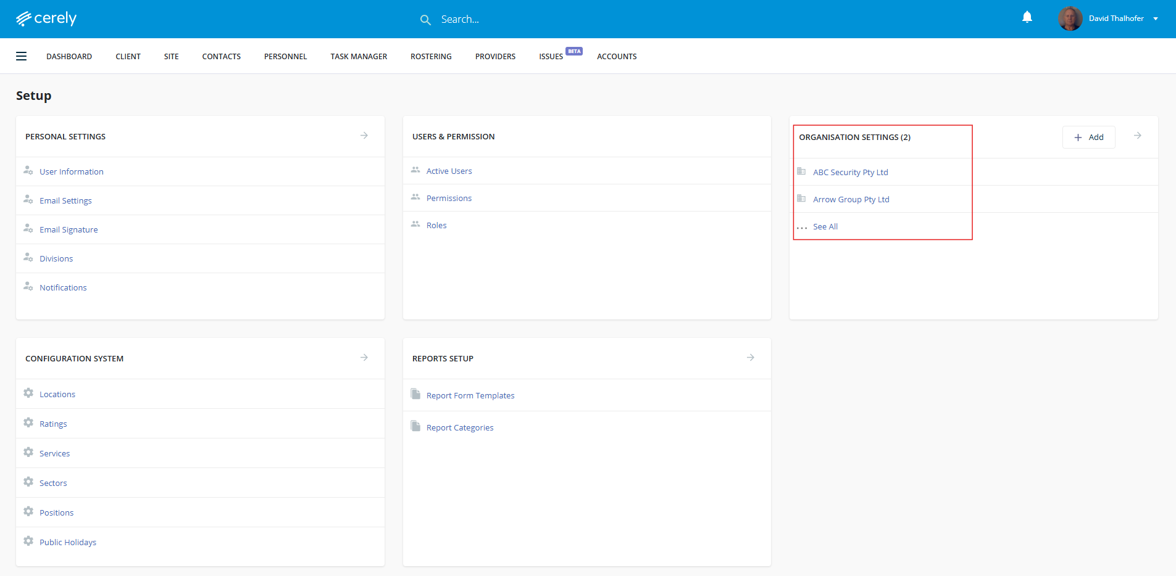The width and height of the screenshot is (1176, 576).
Task: Click the three-dots icon beside See All
Action: pyautogui.click(x=801, y=228)
